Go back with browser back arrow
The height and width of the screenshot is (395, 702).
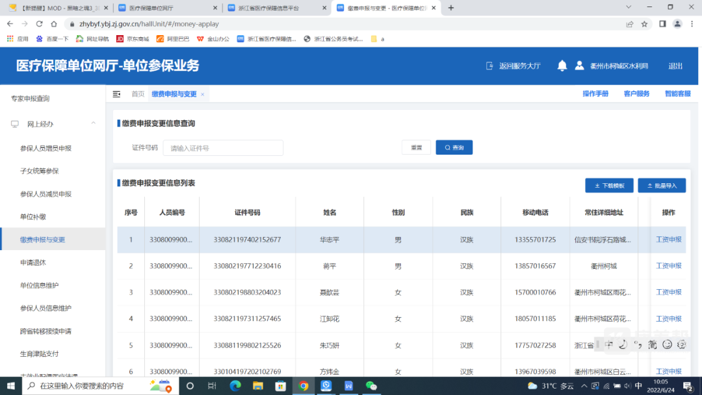pos(10,23)
